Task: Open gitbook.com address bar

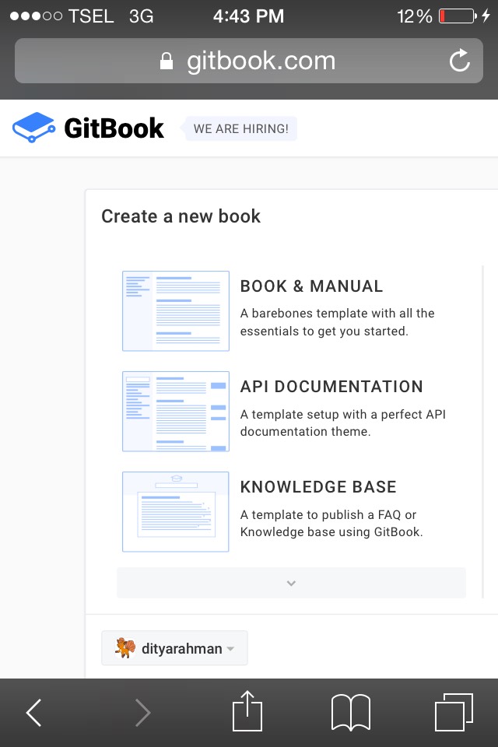Action: point(249,61)
